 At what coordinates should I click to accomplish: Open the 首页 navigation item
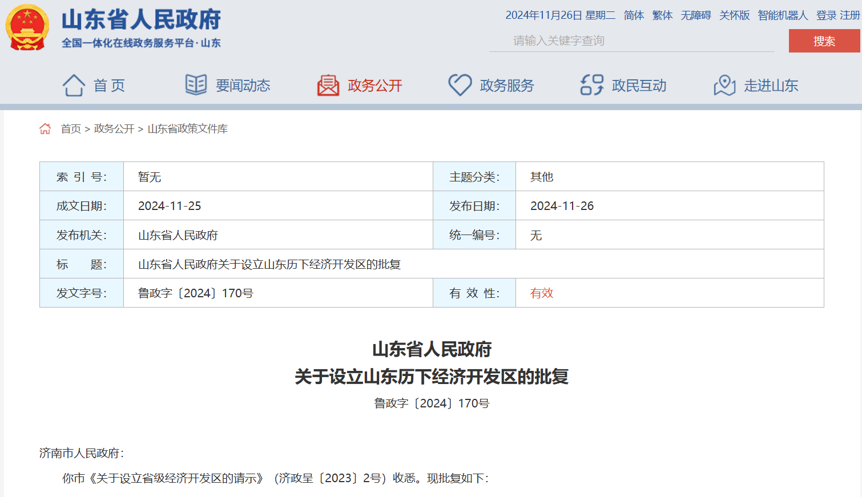coord(109,86)
